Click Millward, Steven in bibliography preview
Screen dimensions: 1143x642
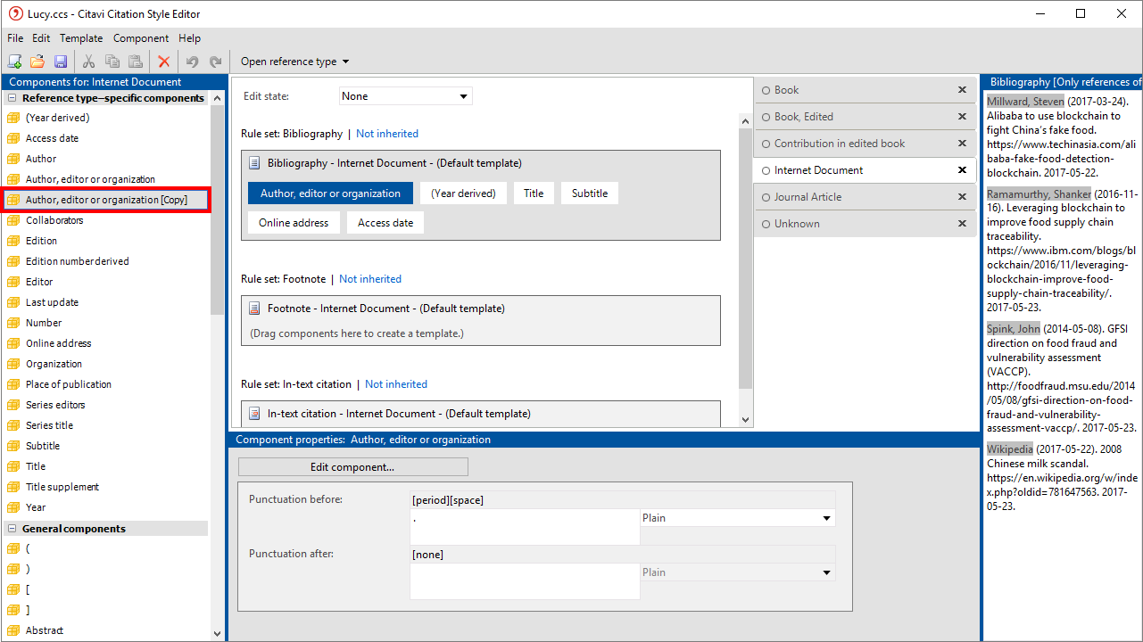1025,102
